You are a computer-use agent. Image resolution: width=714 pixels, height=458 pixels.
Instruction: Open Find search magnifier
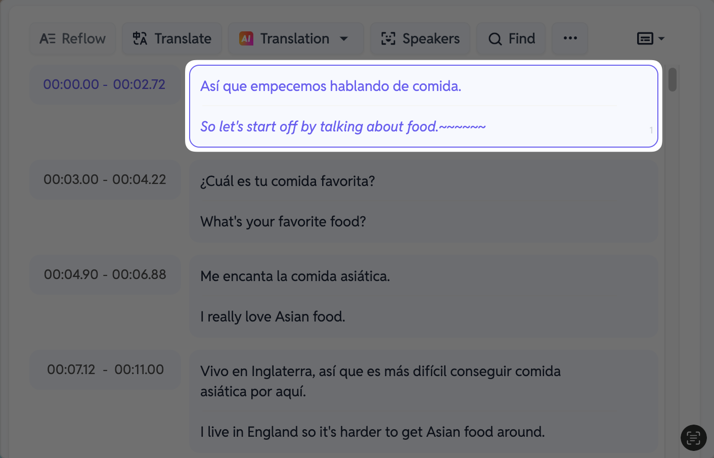[511, 38]
